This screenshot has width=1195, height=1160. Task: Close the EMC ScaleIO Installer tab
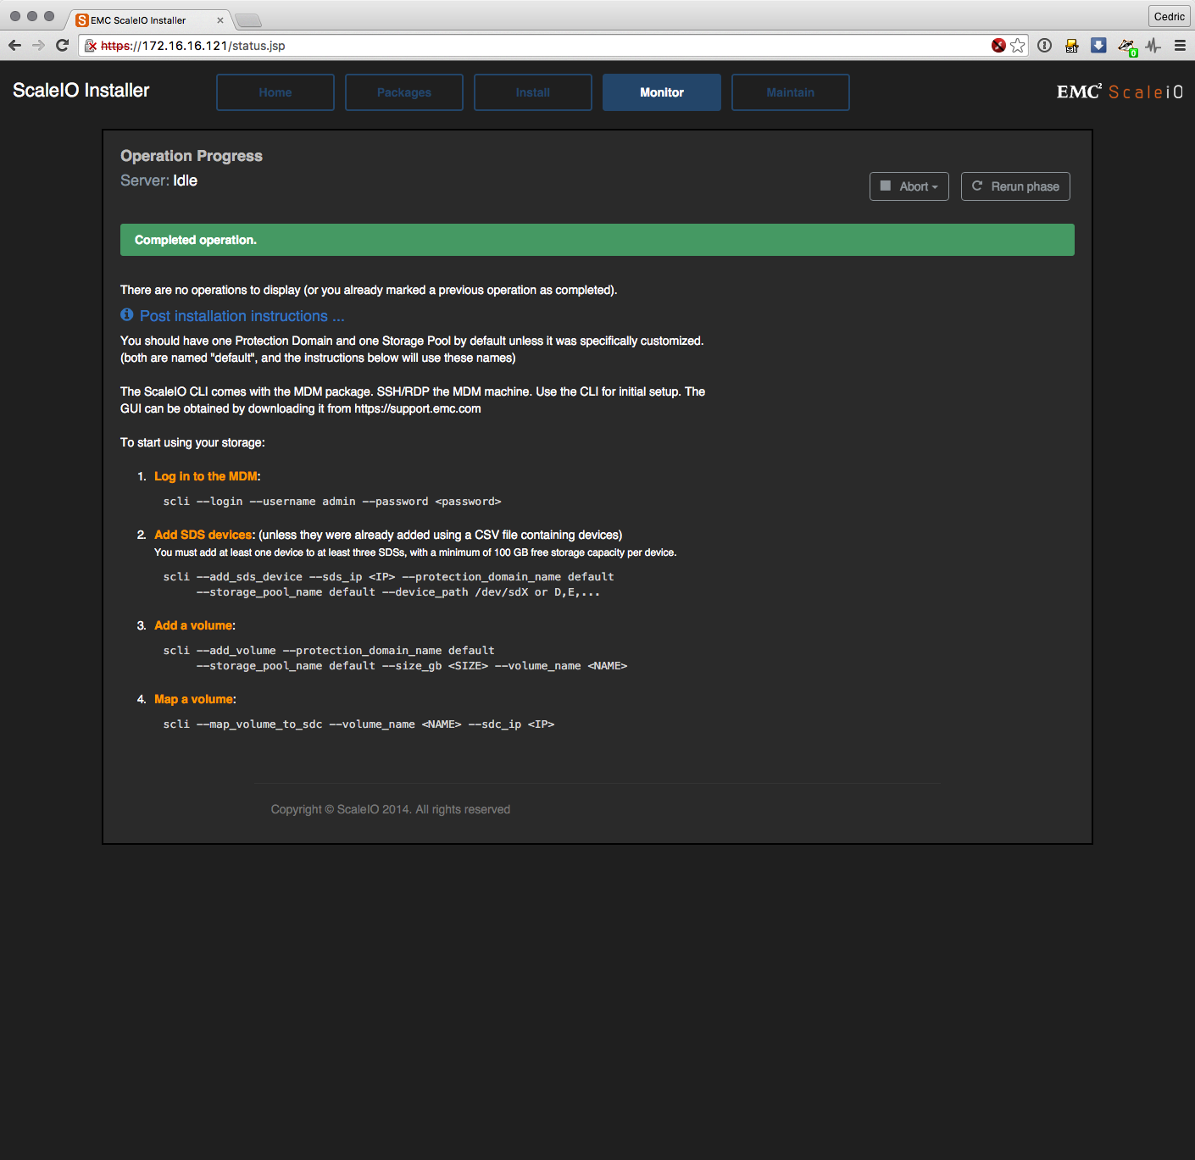point(220,20)
